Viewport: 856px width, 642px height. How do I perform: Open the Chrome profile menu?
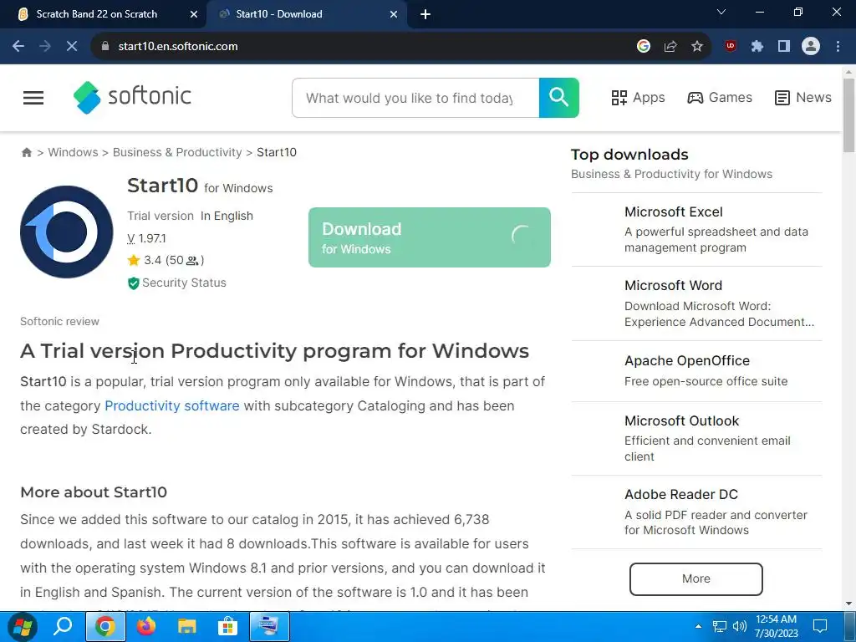tap(811, 47)
